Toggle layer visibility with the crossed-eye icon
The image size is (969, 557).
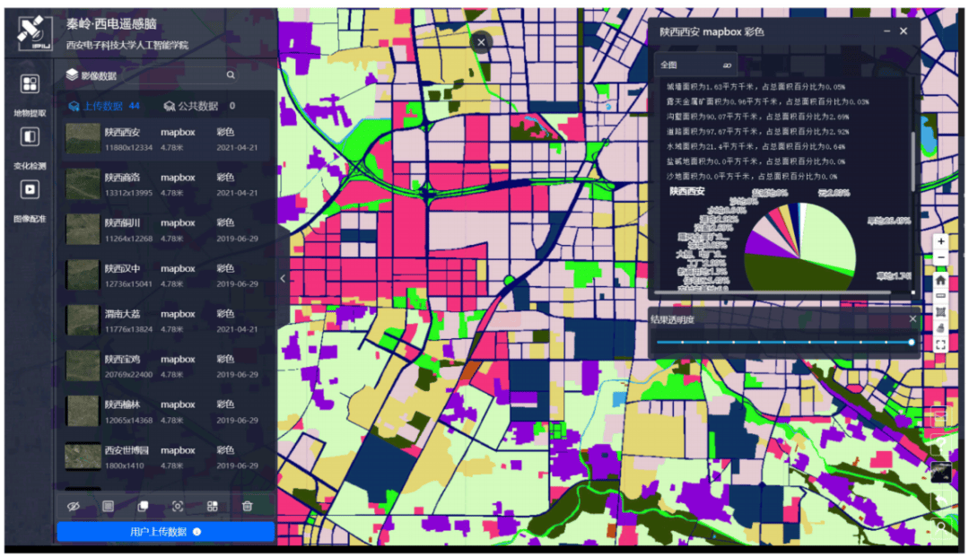[74, 506]
